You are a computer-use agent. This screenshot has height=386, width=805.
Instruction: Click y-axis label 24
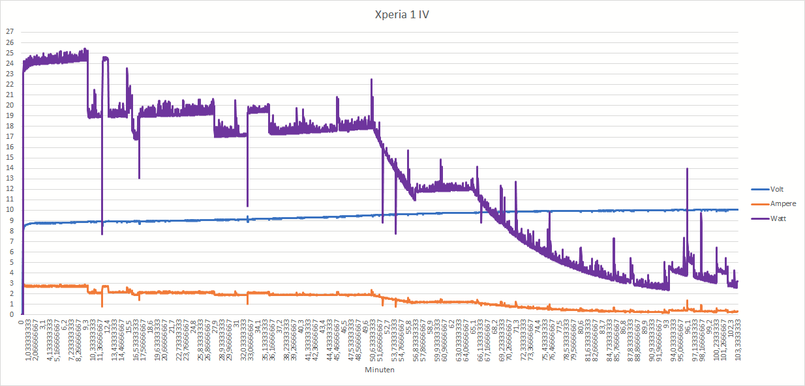[x=9, y=63]
